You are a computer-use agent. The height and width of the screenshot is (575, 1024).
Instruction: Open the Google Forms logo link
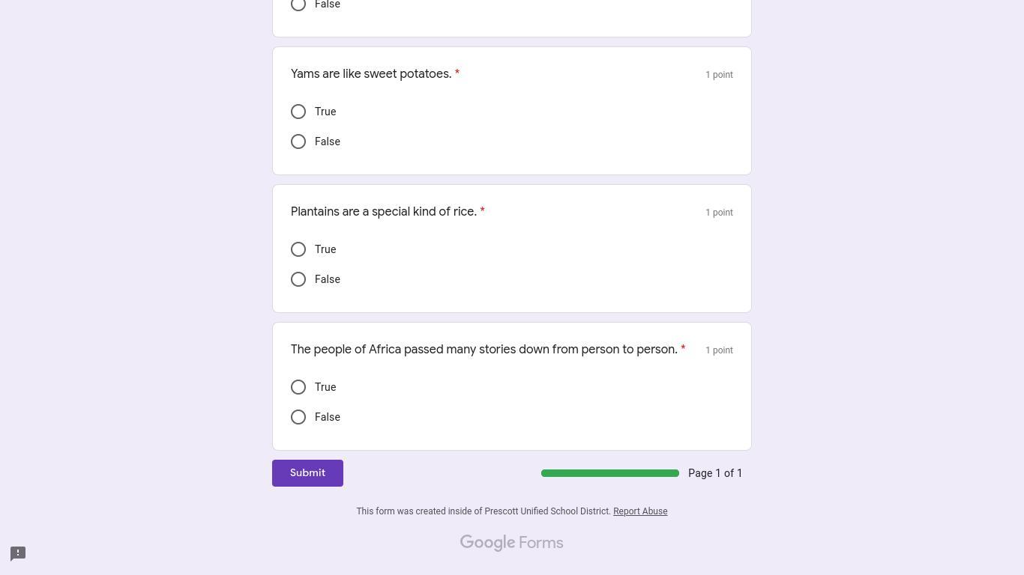511,543
